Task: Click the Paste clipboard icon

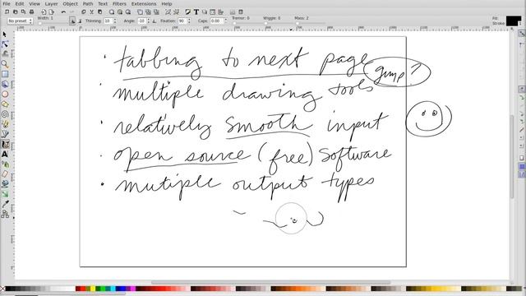Action: pos(99,12)
